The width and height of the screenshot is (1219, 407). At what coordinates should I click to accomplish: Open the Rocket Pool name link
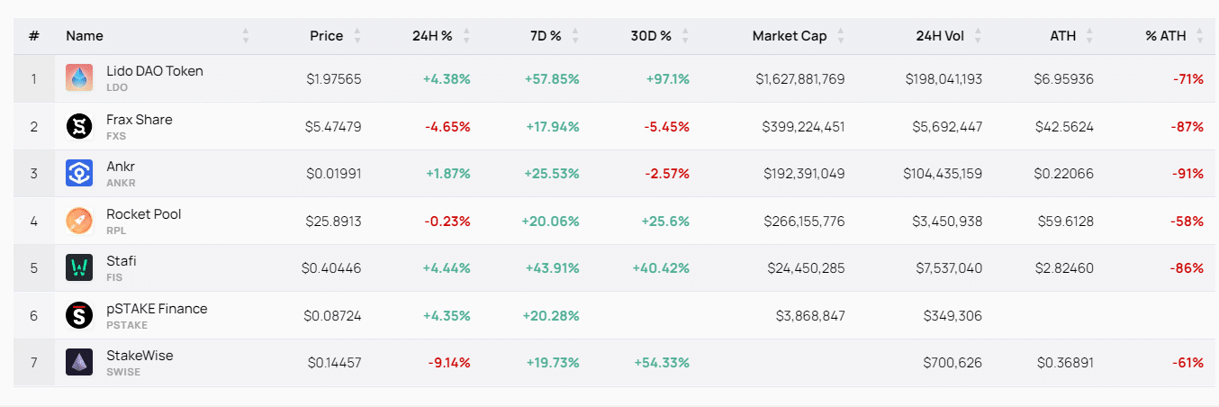[144, 214]
